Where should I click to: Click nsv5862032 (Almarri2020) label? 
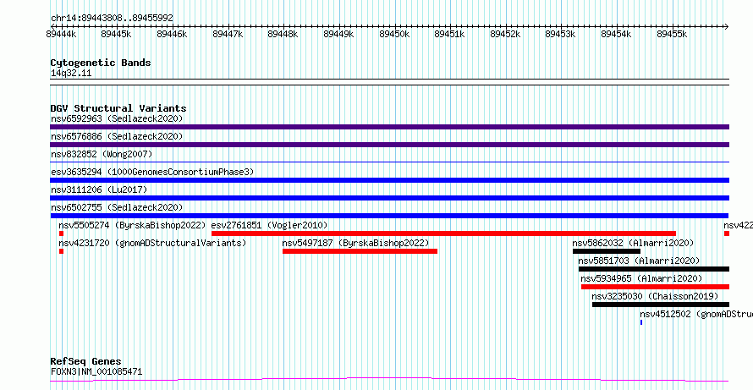tap(633, 243)
